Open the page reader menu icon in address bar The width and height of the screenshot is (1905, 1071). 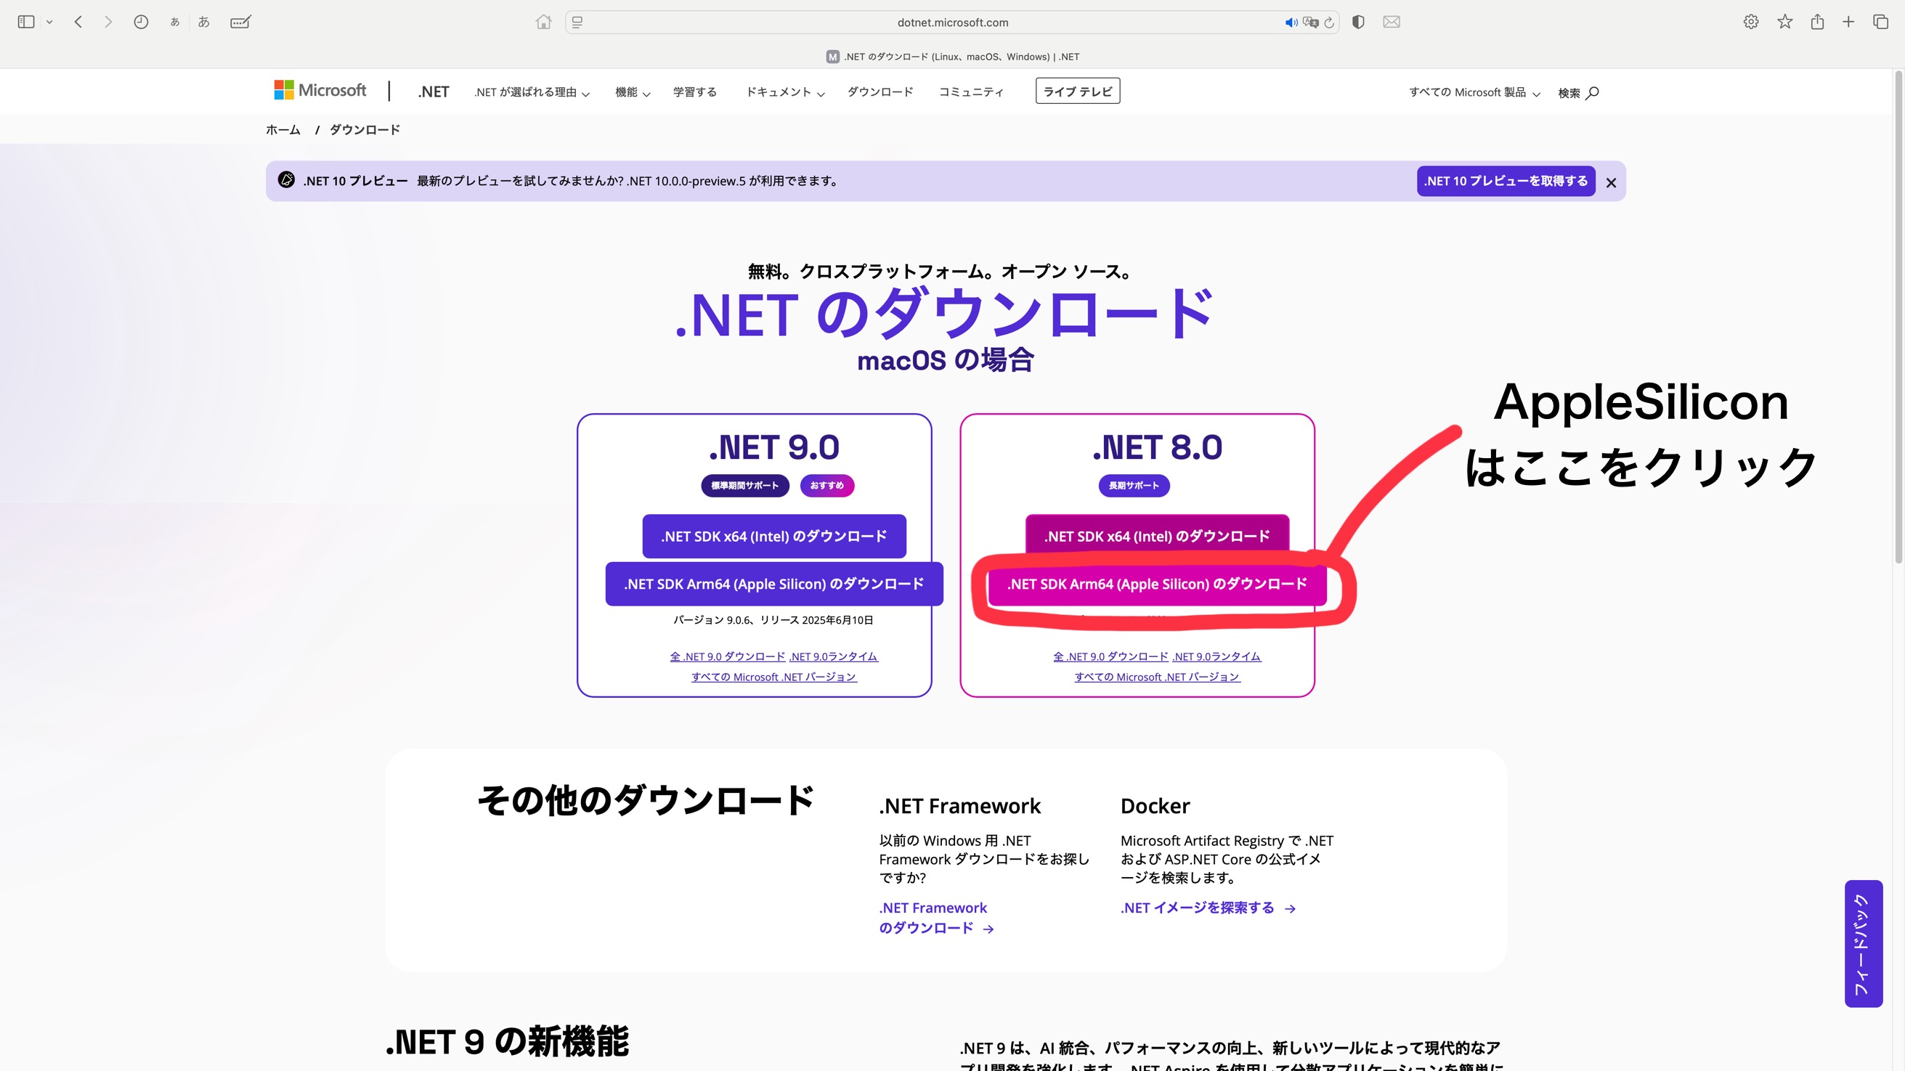[577, 23]
